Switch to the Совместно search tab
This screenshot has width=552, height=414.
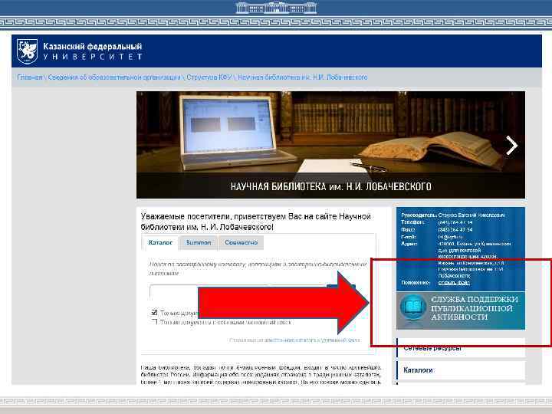(x=242, y=242)
